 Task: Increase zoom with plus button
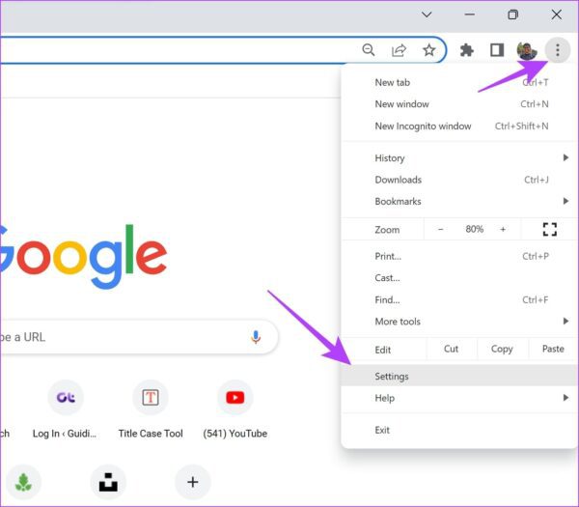click(503, 229)
